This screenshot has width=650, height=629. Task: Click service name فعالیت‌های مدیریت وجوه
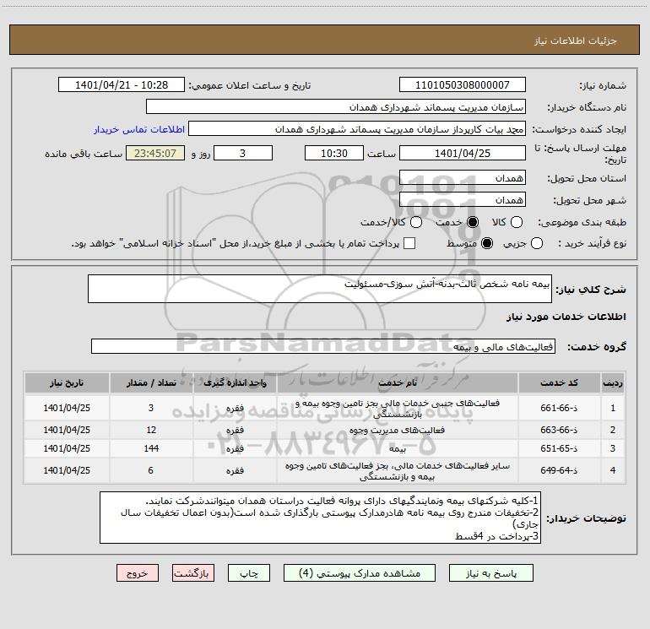tap(397, 430)
